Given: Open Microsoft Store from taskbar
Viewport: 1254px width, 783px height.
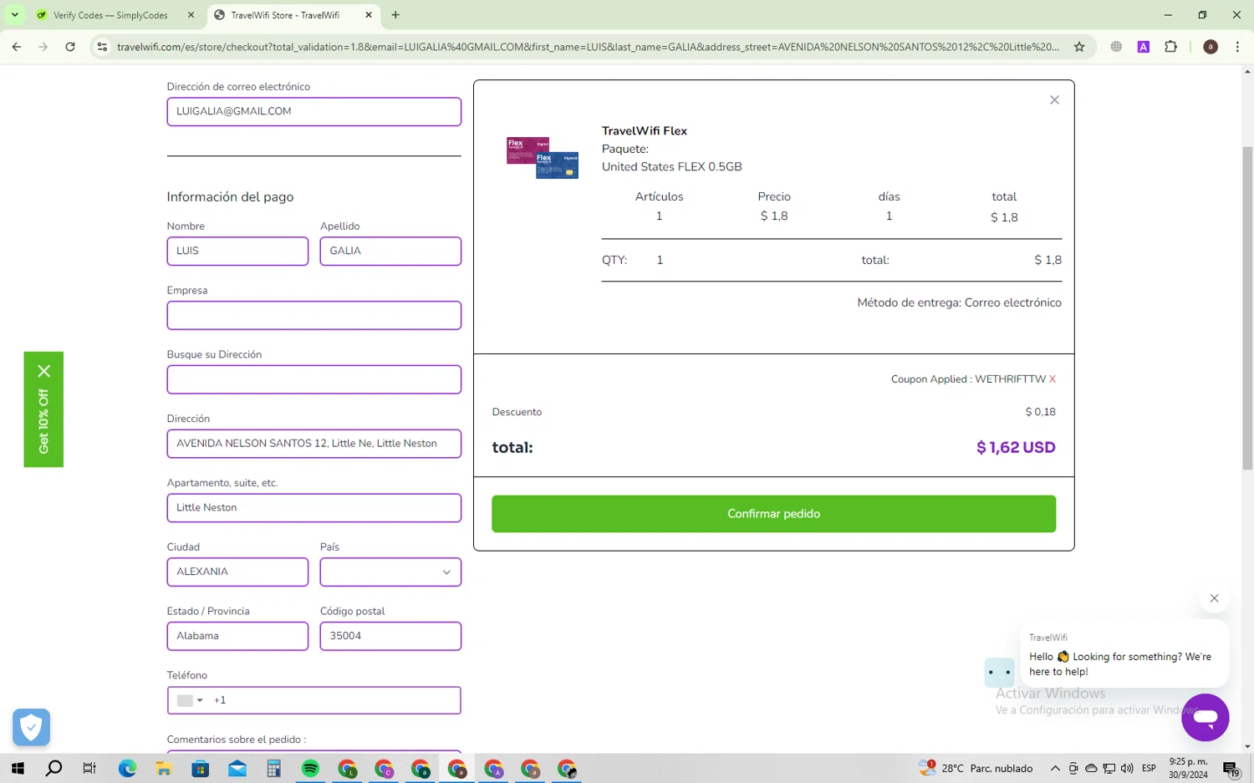Looking at the screenshot, I should pyautogui.click(x=201, y=769).
